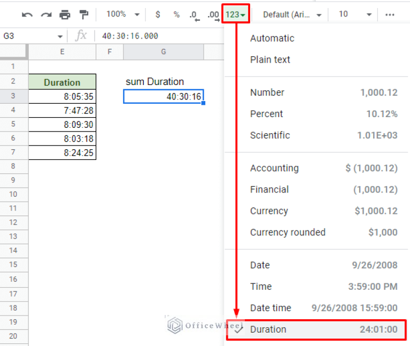Click the decrease decimal places icon
410x346 pixels.
[194, 14]
